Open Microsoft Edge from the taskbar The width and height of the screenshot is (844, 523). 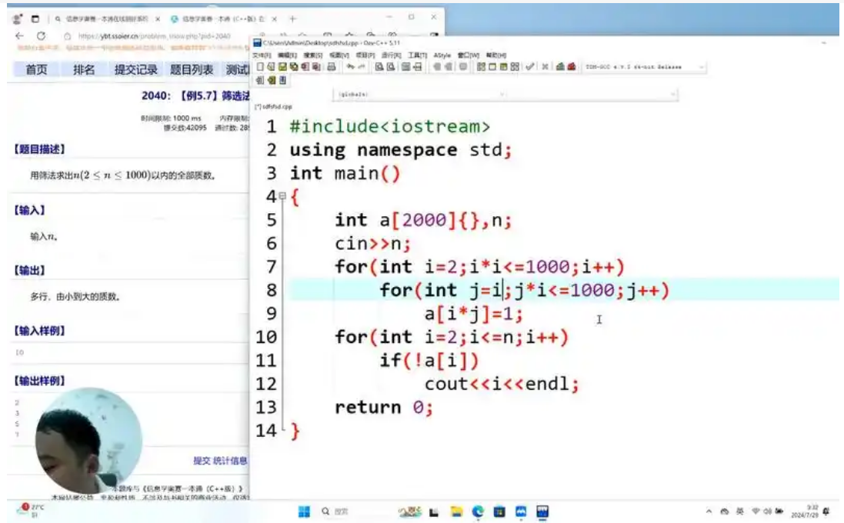478,511
